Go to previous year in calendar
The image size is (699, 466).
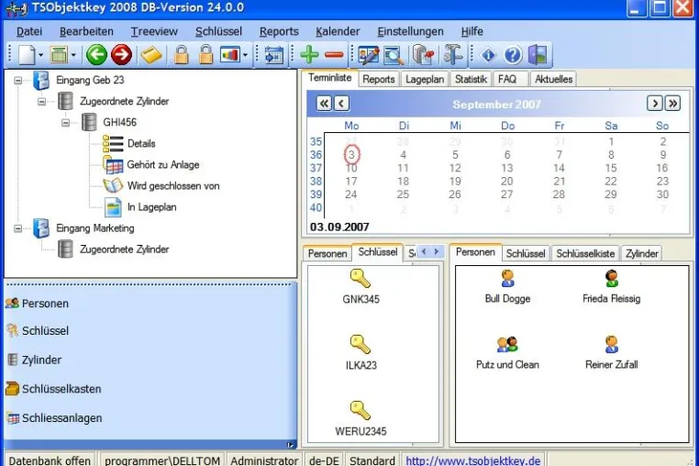tap(324, 104)
